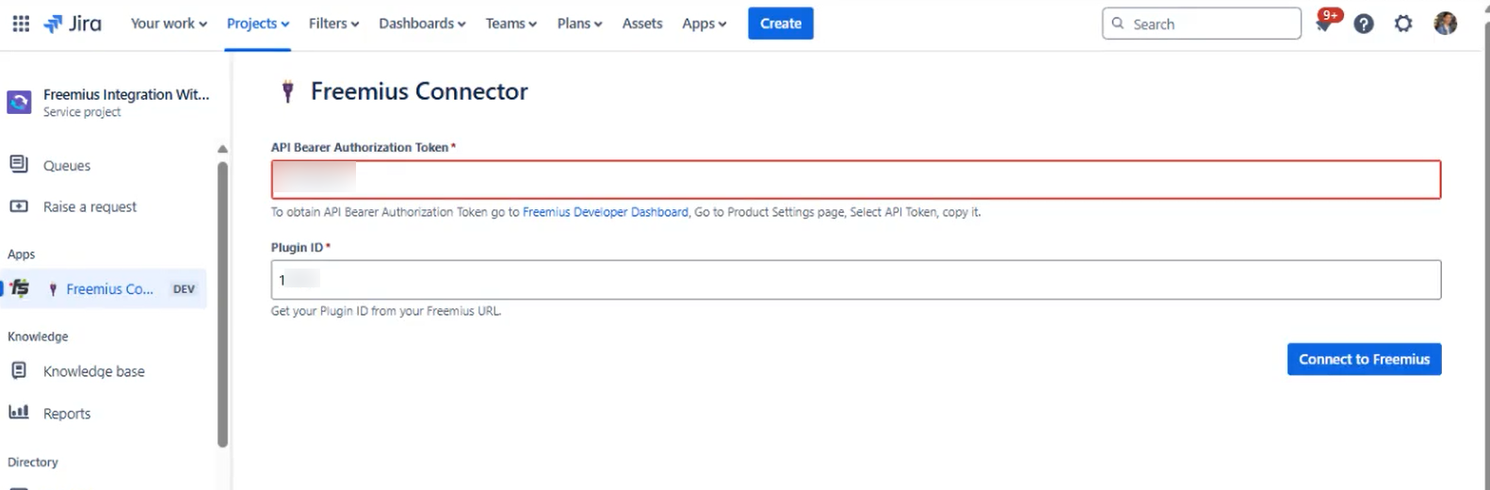The width and height of the screenshot is (1490, 490).
Task: Click the API Bearer Authorization Token field
Action: tap(855, 180)
